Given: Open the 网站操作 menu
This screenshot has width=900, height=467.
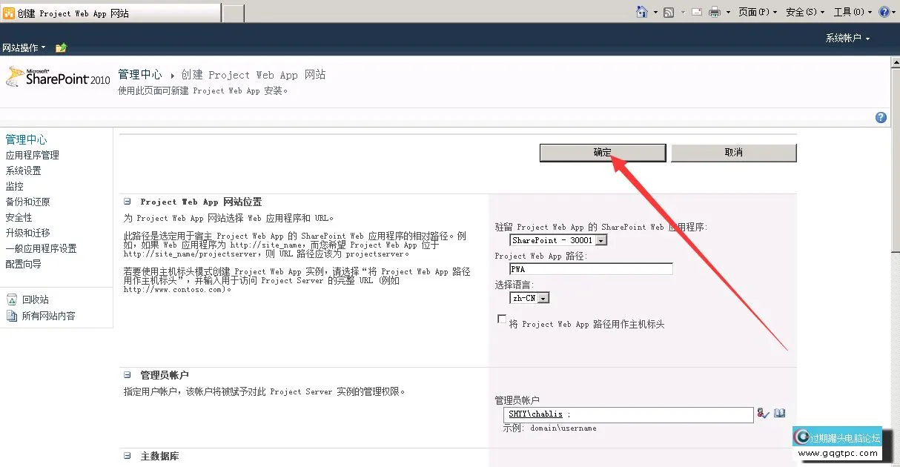Looking at the screenshot, I should [24, 47].
